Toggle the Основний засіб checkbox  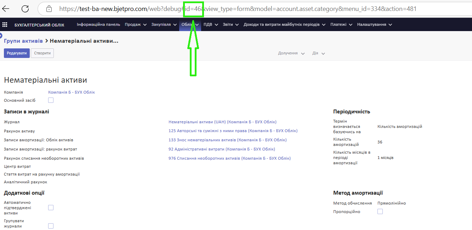point(51,100)
